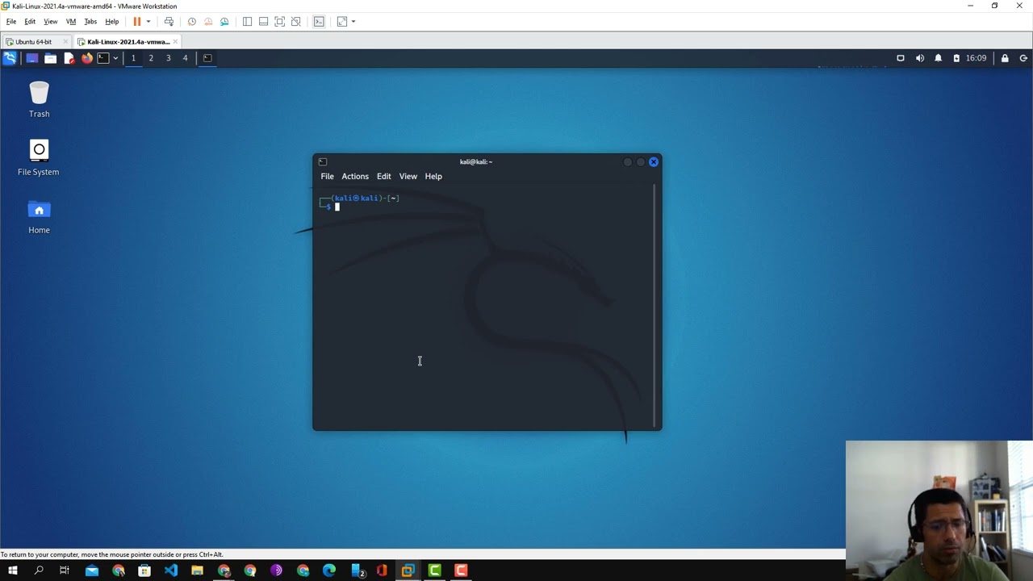This screenshot has width=1033, height=581.
Task: Revert to snapshot via toolbar icon
Action: coord(208,22)
